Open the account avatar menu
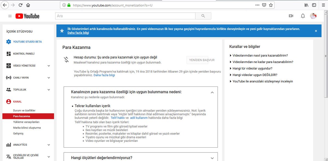The height and width of the screenshot is (161, 328). tap(313, 16)
